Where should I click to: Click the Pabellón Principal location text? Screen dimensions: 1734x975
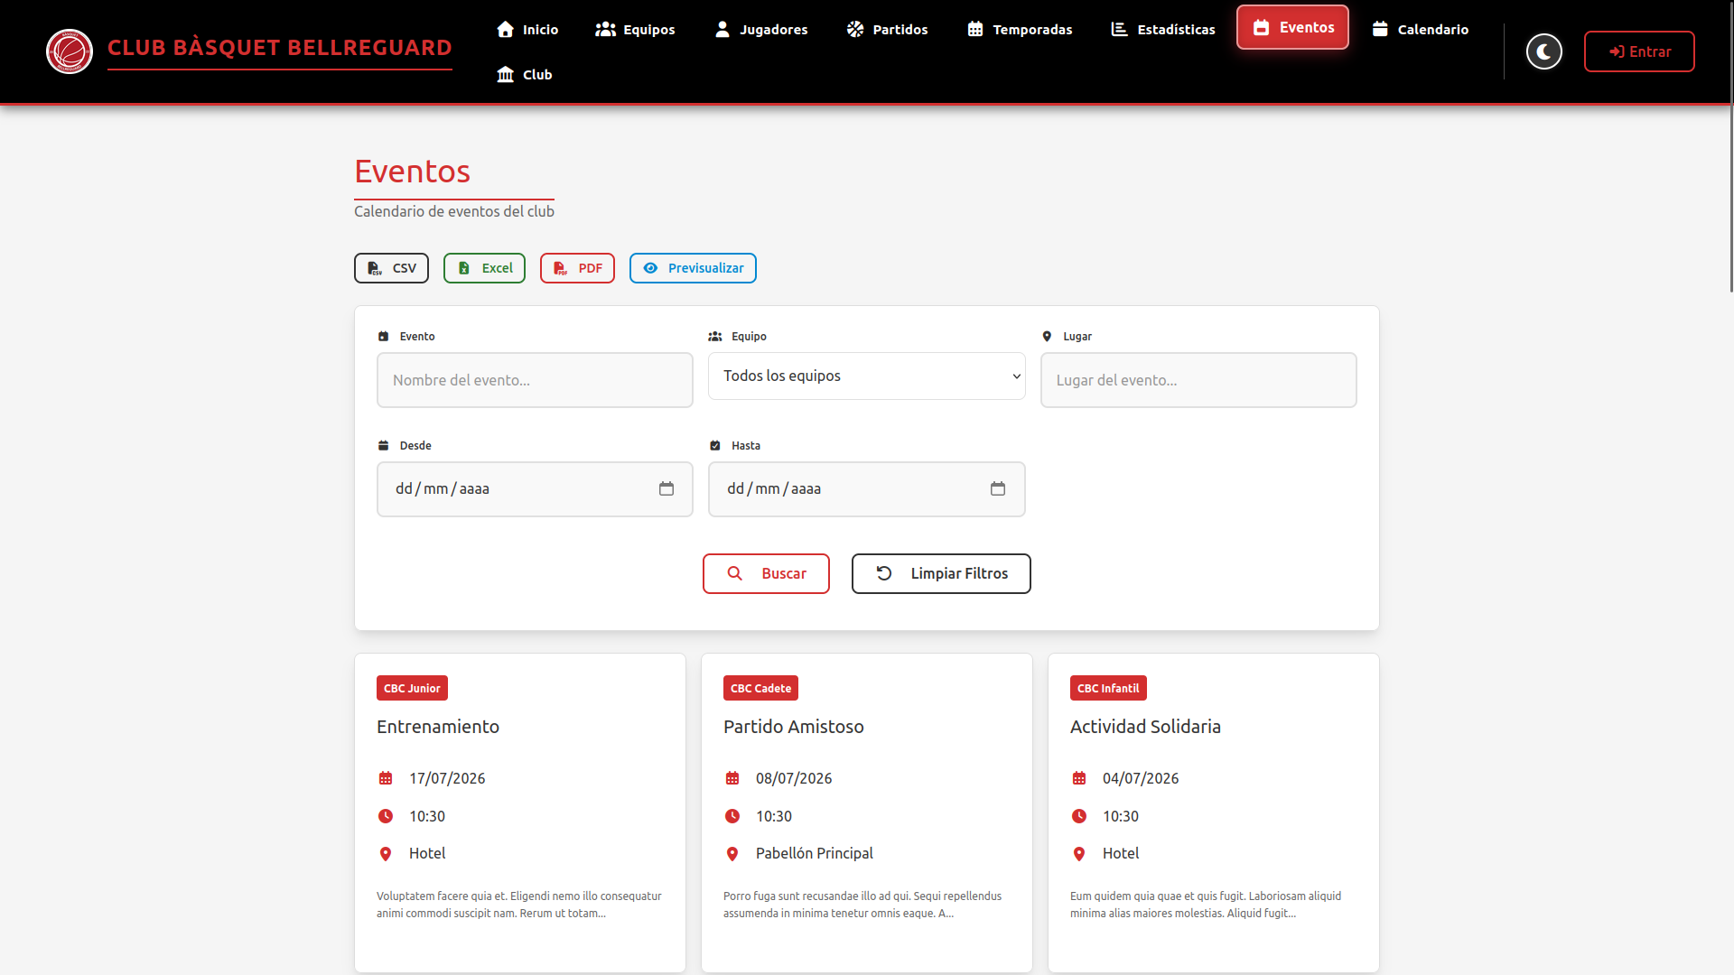click(815, 853)
